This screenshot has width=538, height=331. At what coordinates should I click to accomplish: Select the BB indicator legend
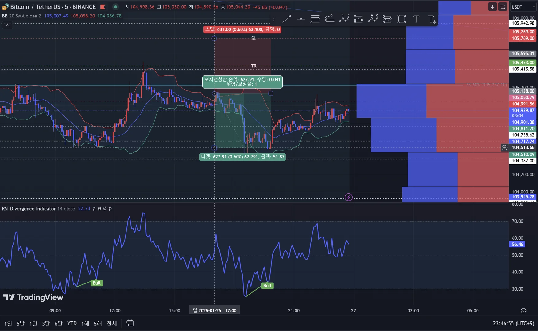point(21,16)
